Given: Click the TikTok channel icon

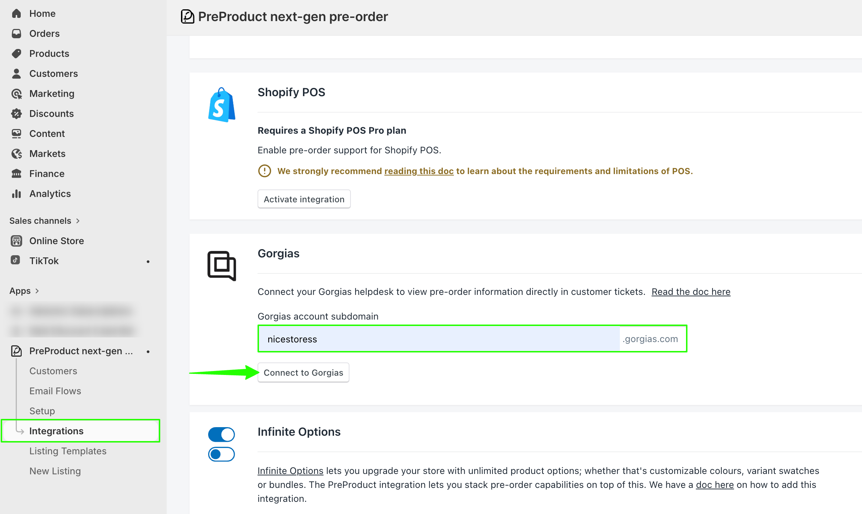Looking at the screenshot, I should coord(15,260).
